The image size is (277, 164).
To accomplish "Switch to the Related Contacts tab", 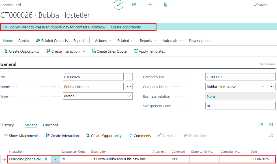I will tap(52, 41).
